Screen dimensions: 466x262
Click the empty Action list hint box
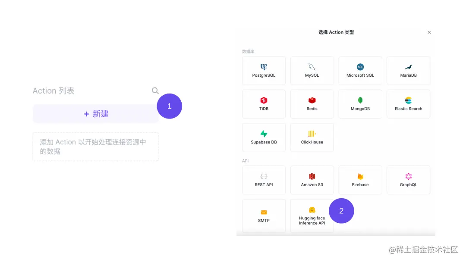[x=95, y=147]
